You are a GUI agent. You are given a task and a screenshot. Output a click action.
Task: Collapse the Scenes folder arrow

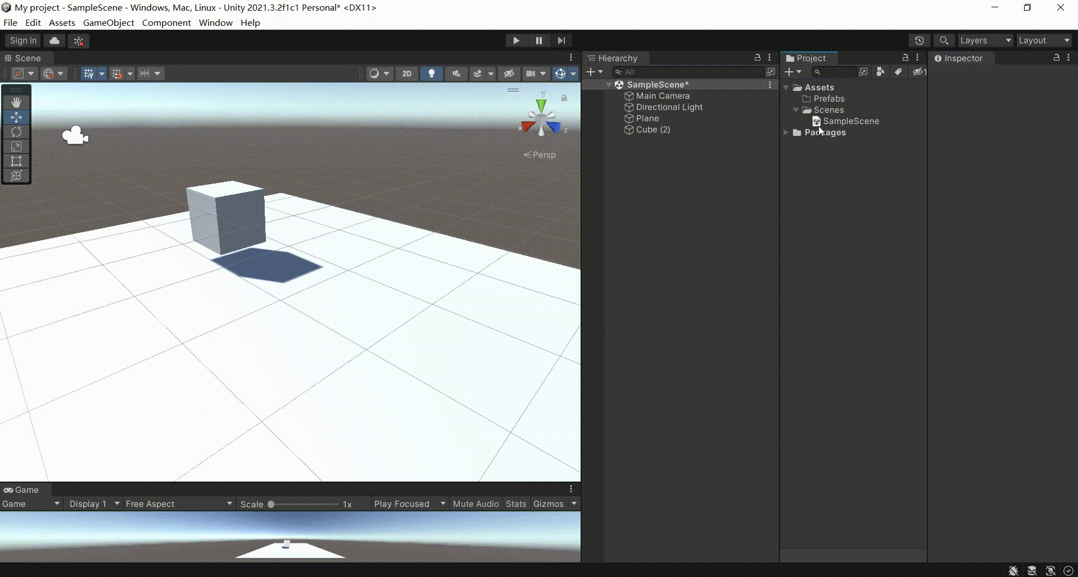coord(796,110)
